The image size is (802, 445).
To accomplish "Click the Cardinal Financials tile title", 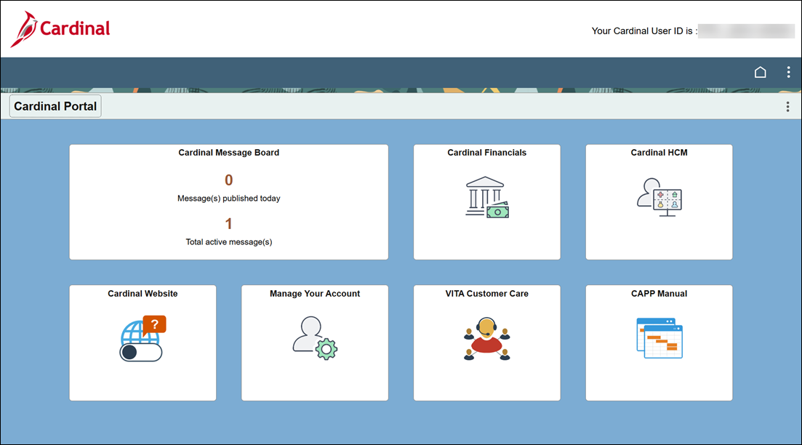I will coord(487,153).
